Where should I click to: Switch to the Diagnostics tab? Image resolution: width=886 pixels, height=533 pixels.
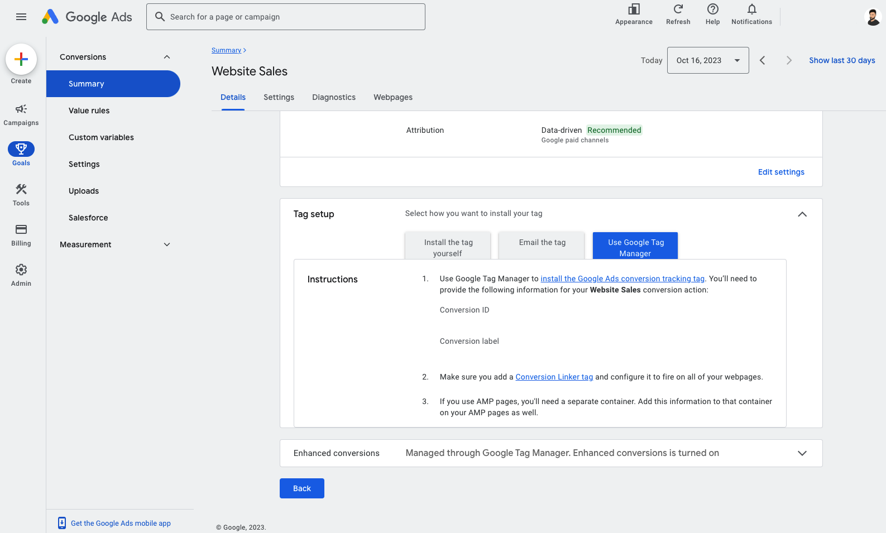pyautogui.click(x=334, y=97)
